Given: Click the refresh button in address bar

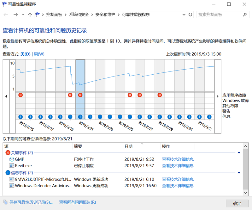Looking at the screenshot, I should pyautogui.click(x=190, y=15).
